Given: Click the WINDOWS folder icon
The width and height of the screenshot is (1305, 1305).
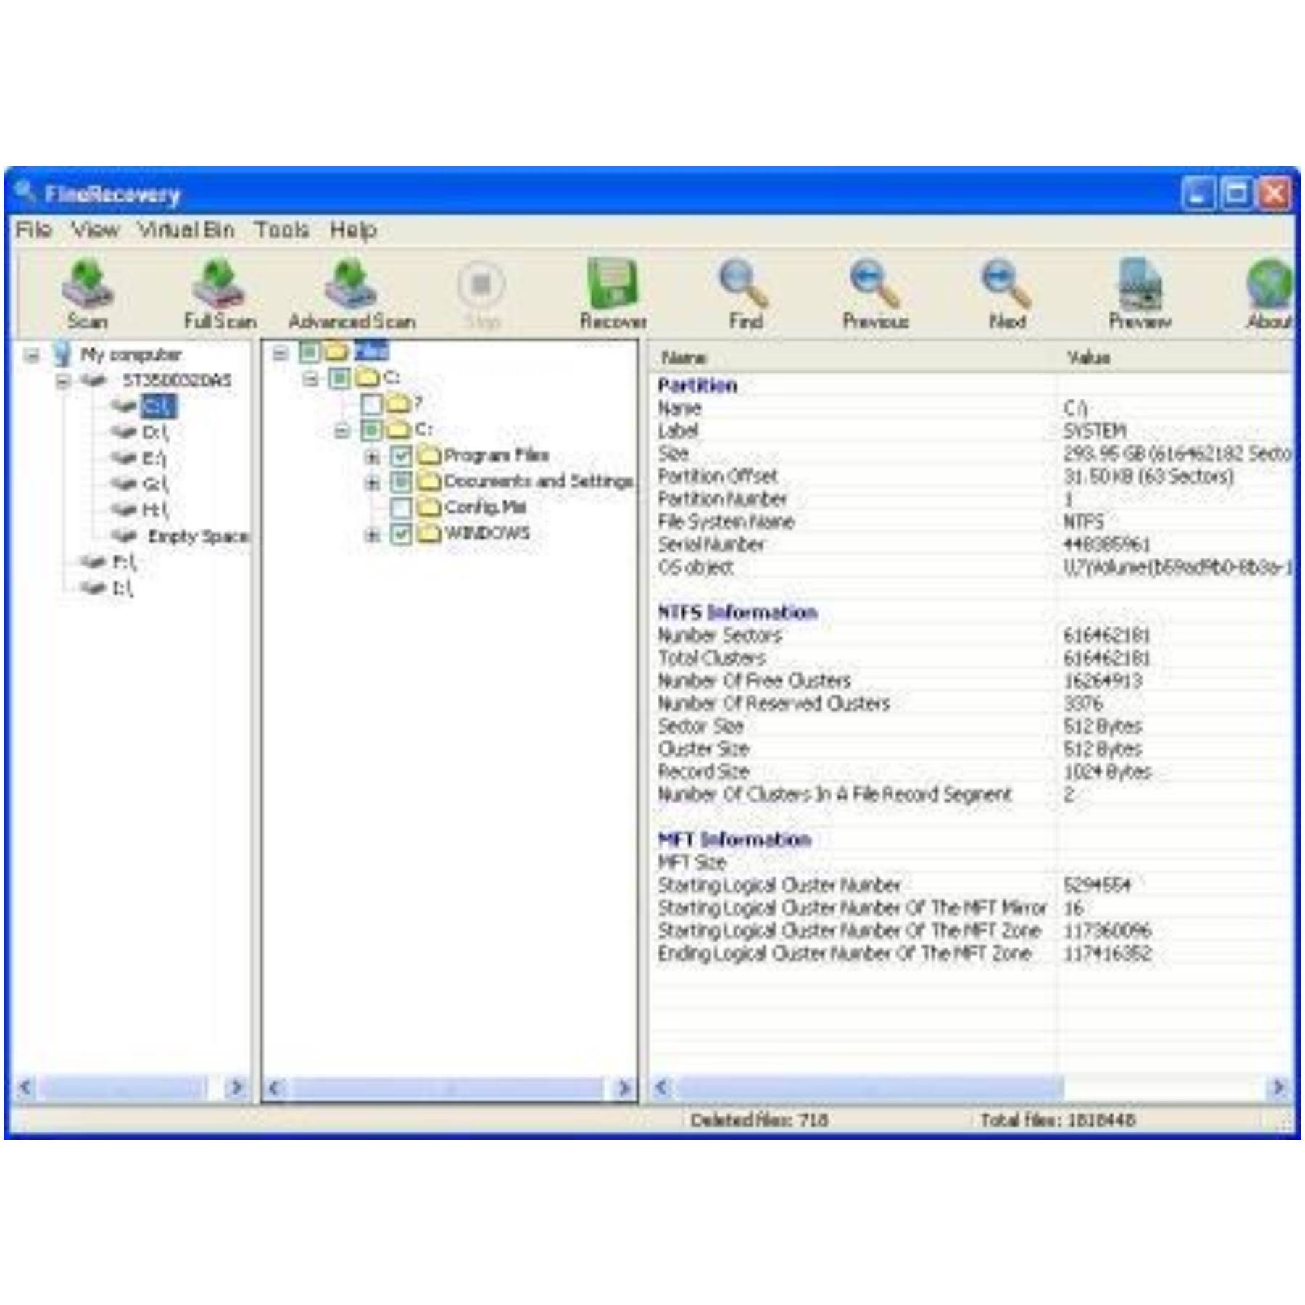Looking at the screenshot, I should click(x=429, y=533).
